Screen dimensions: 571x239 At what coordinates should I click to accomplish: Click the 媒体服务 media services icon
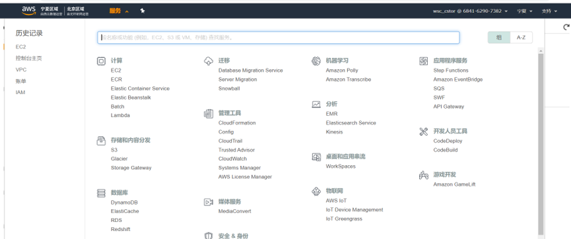point(209,202)
